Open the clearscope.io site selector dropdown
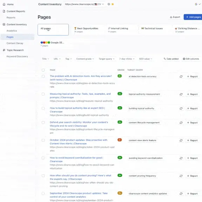Viewport: 202px width, 202px height. [85, 4]
